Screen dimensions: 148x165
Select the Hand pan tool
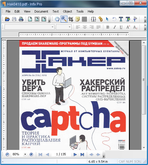(x=57, y=19)
